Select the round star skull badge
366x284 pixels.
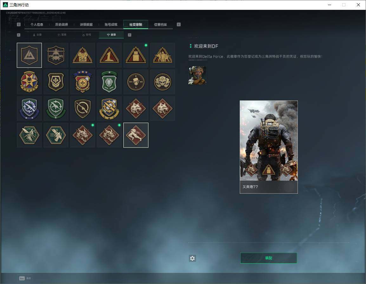click(29, 82)
